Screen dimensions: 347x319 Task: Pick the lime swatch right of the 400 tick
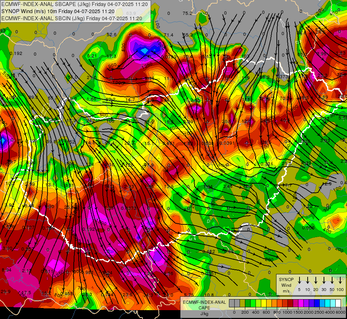pyautogui.click(x=258, y=303)
